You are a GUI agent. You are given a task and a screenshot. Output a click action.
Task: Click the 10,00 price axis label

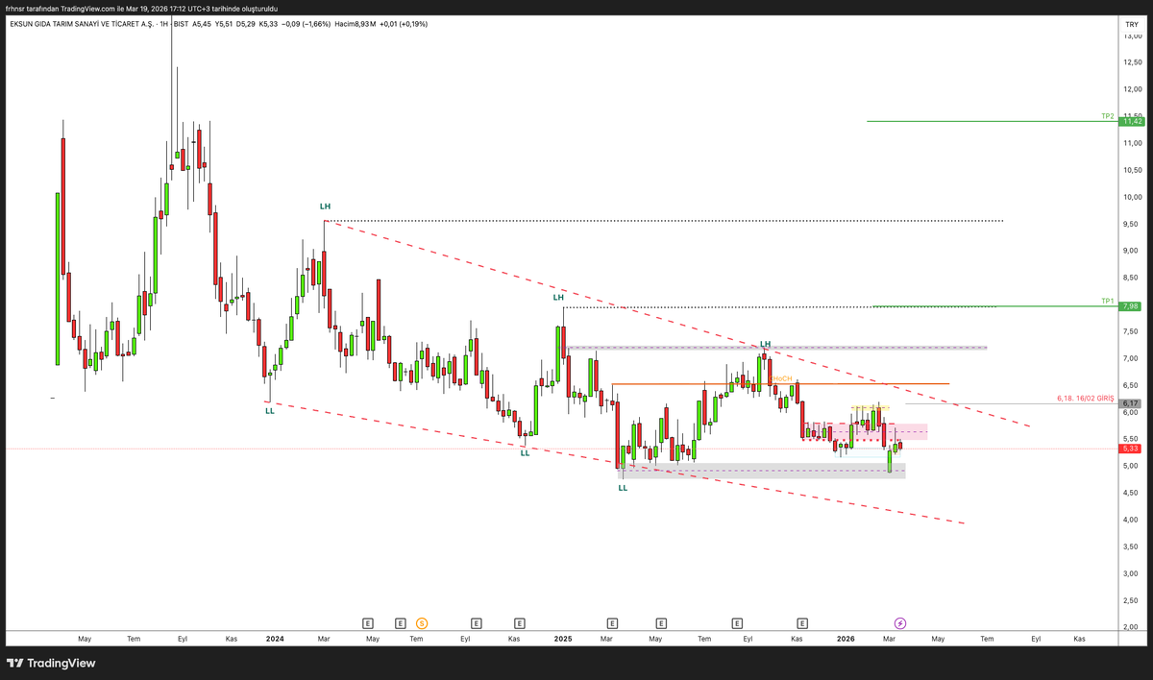coord(1133,197)
